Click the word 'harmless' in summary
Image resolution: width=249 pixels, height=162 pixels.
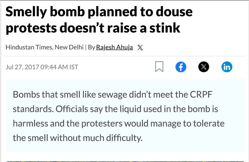30,123
